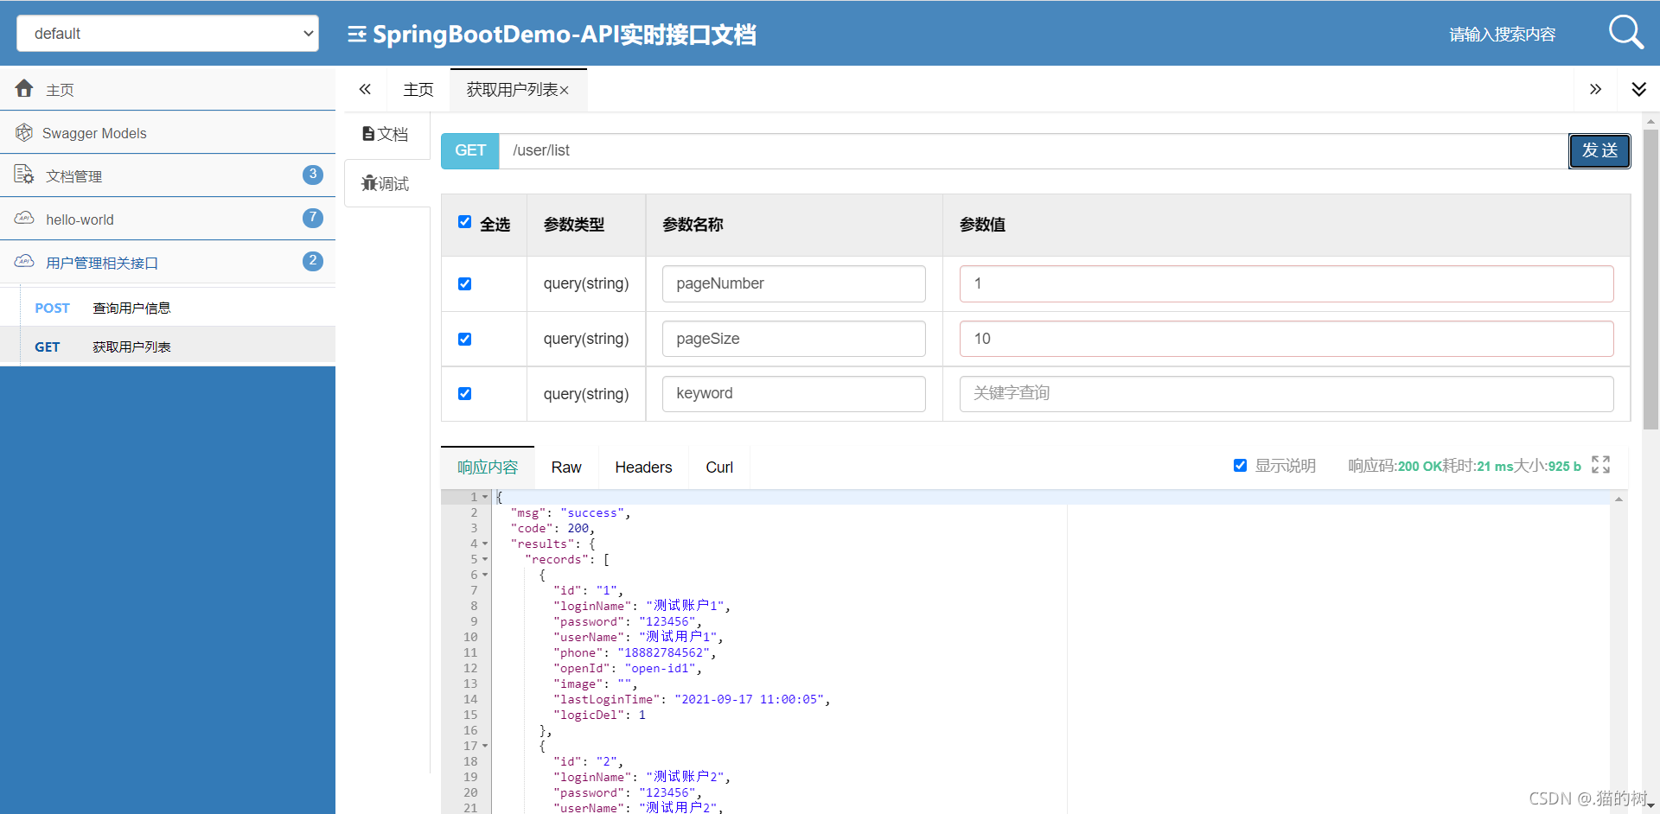Click the fullscreen expand icon for response
Viewport: 1660px width, 814px height.
(1600, 465)
